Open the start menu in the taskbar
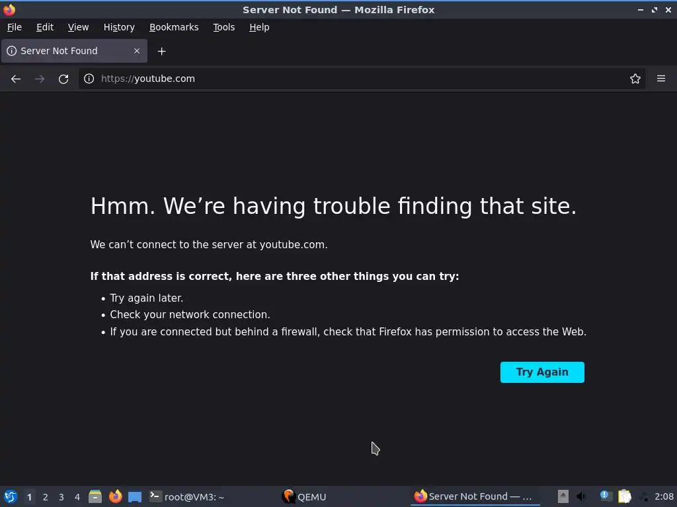The height and width of the screenshot is (507, 677). click(x=11, y=496)
